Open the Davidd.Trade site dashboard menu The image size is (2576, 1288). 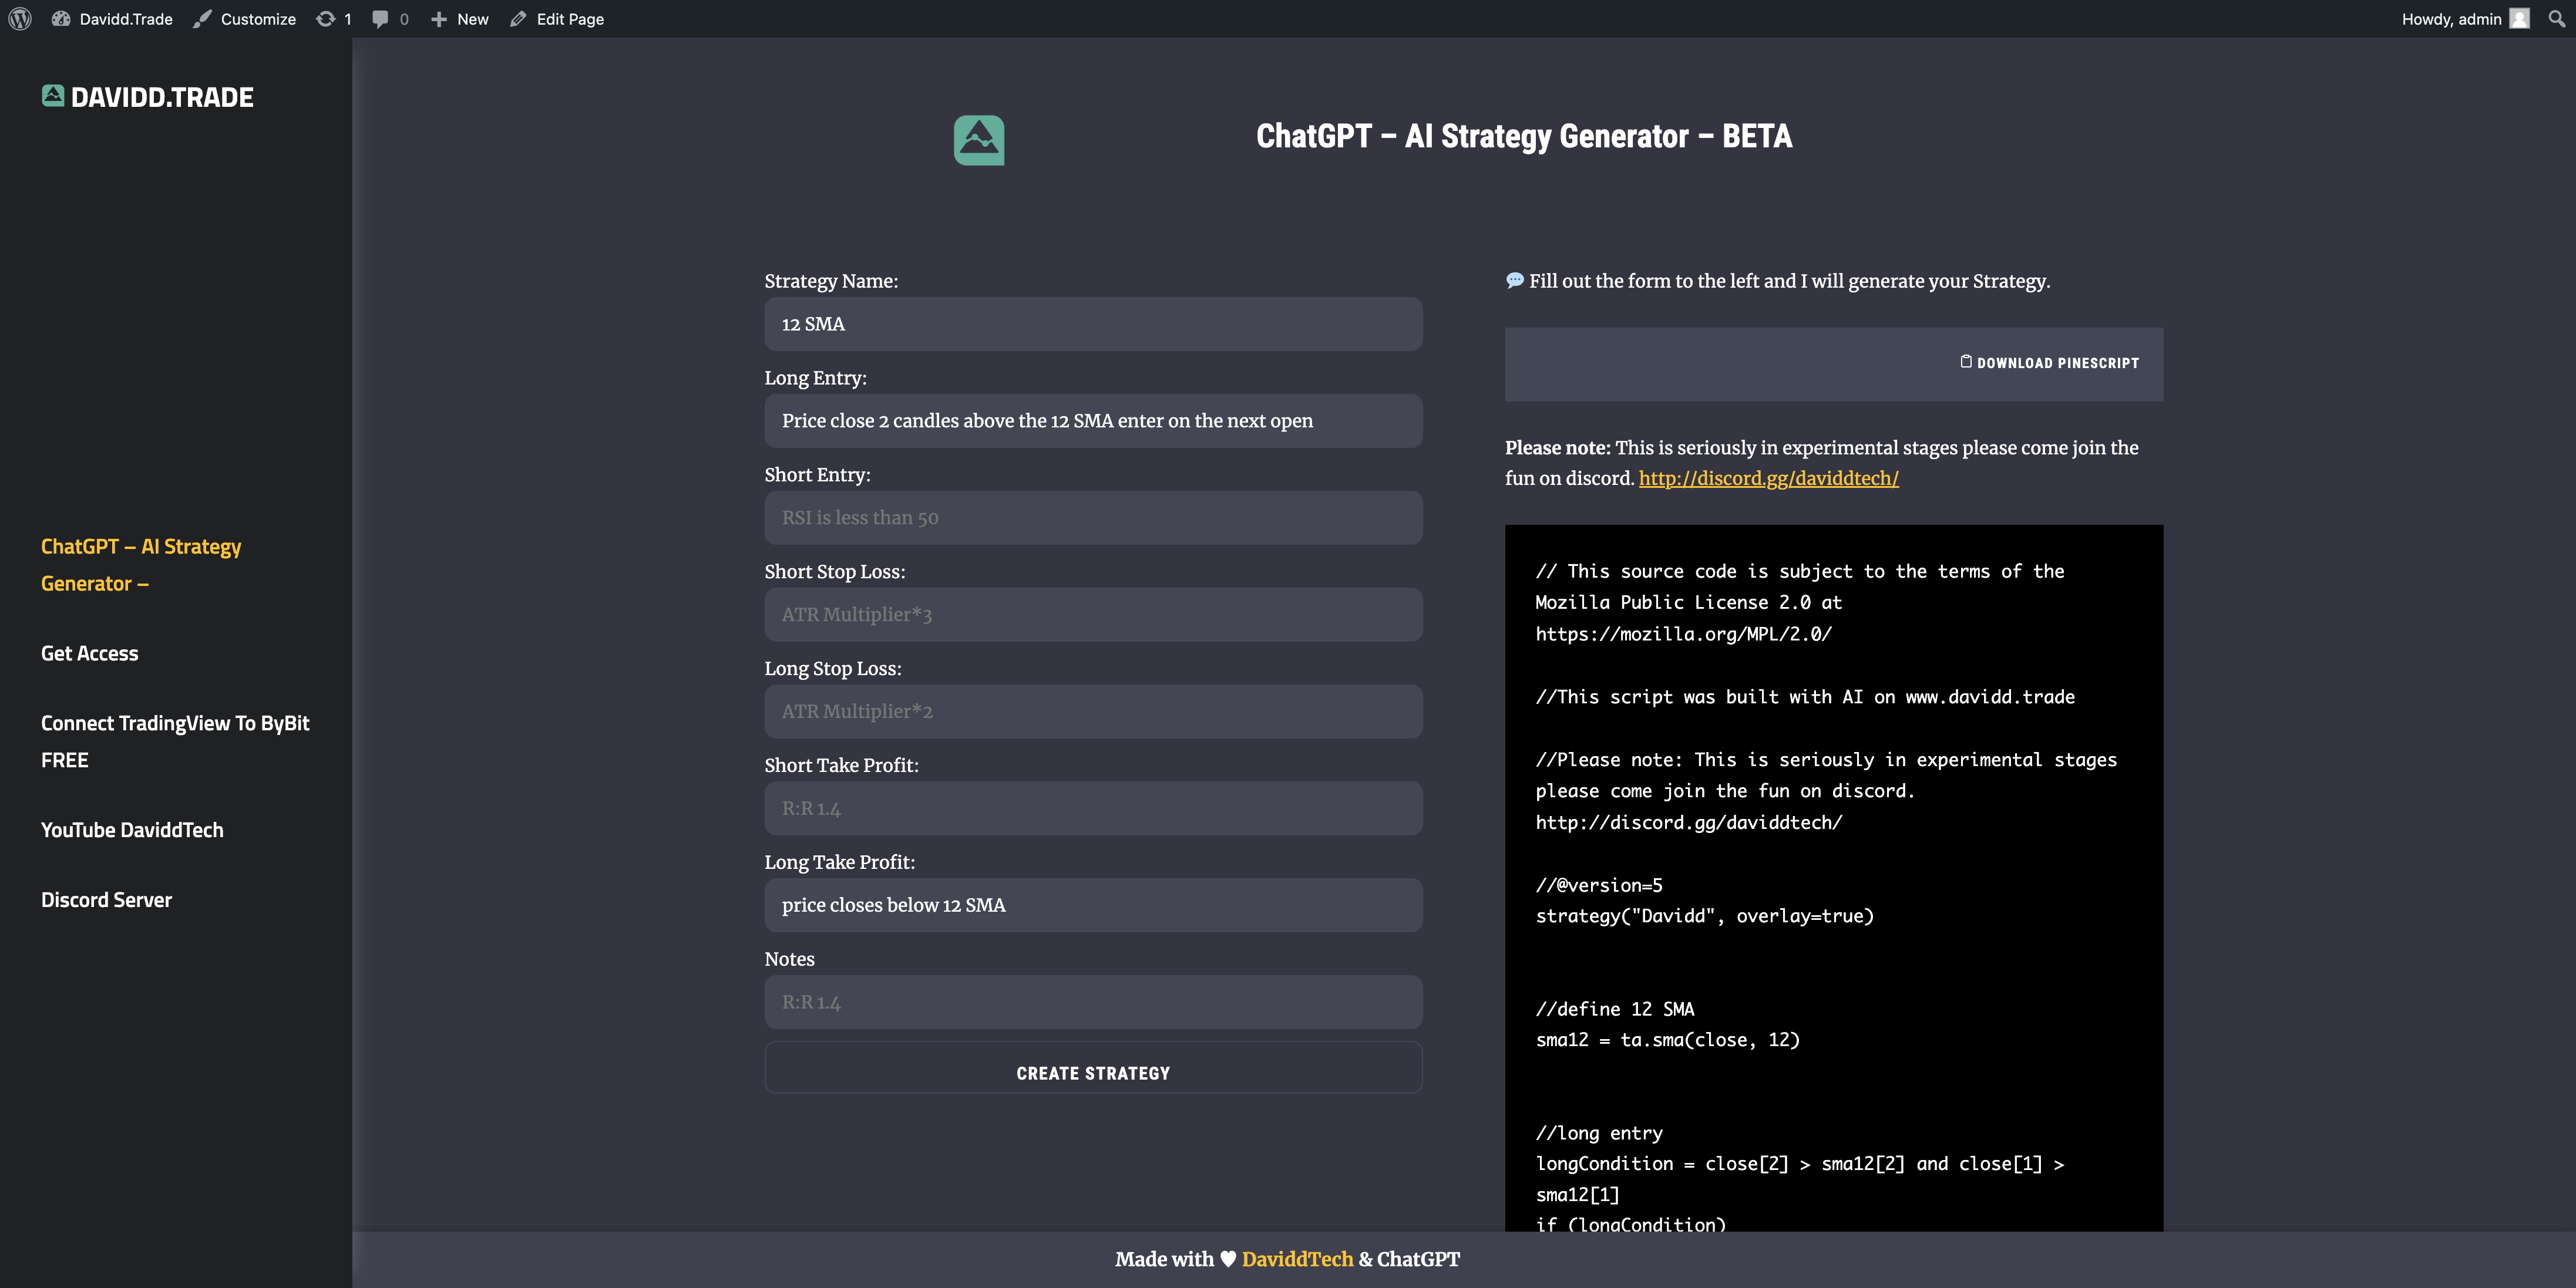112,19
